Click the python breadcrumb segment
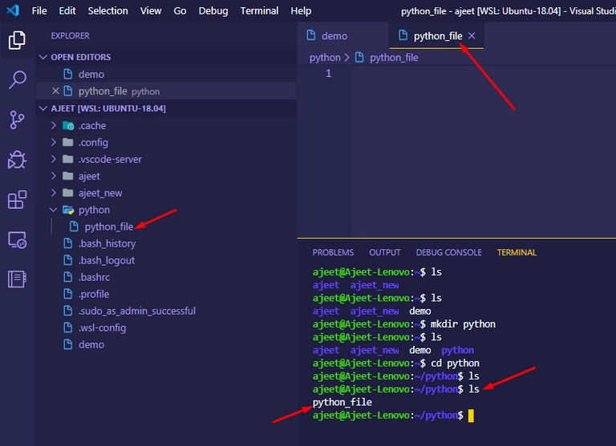The width and height of the screenshot is (616, 446). tap(325, 58)
